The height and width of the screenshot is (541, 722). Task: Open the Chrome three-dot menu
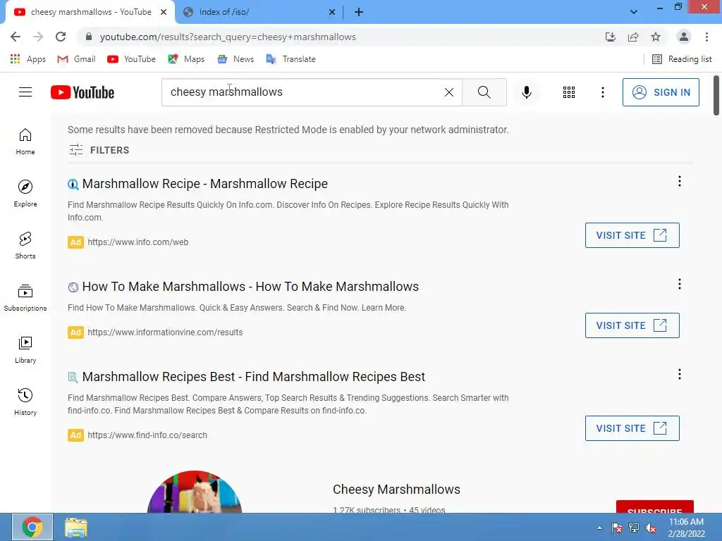click(706, 37)
